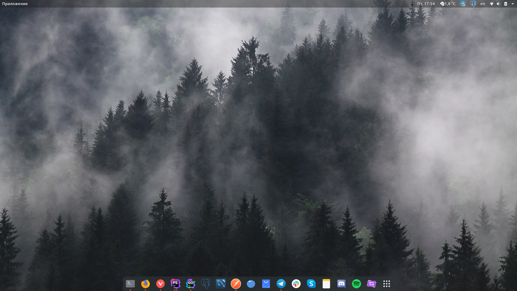
Task: Launch Telegram from the dock
Action: (x=281, y=283)
